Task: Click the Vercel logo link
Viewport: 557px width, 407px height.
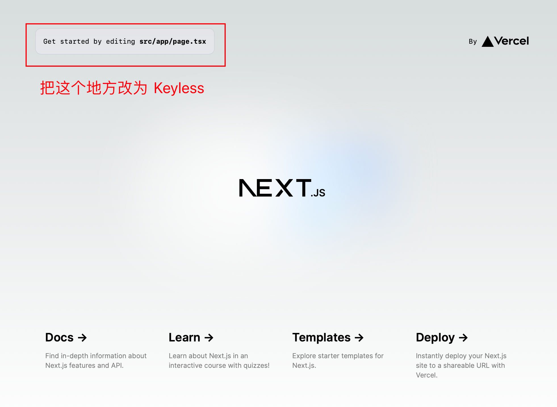Action: pos(505,41)
